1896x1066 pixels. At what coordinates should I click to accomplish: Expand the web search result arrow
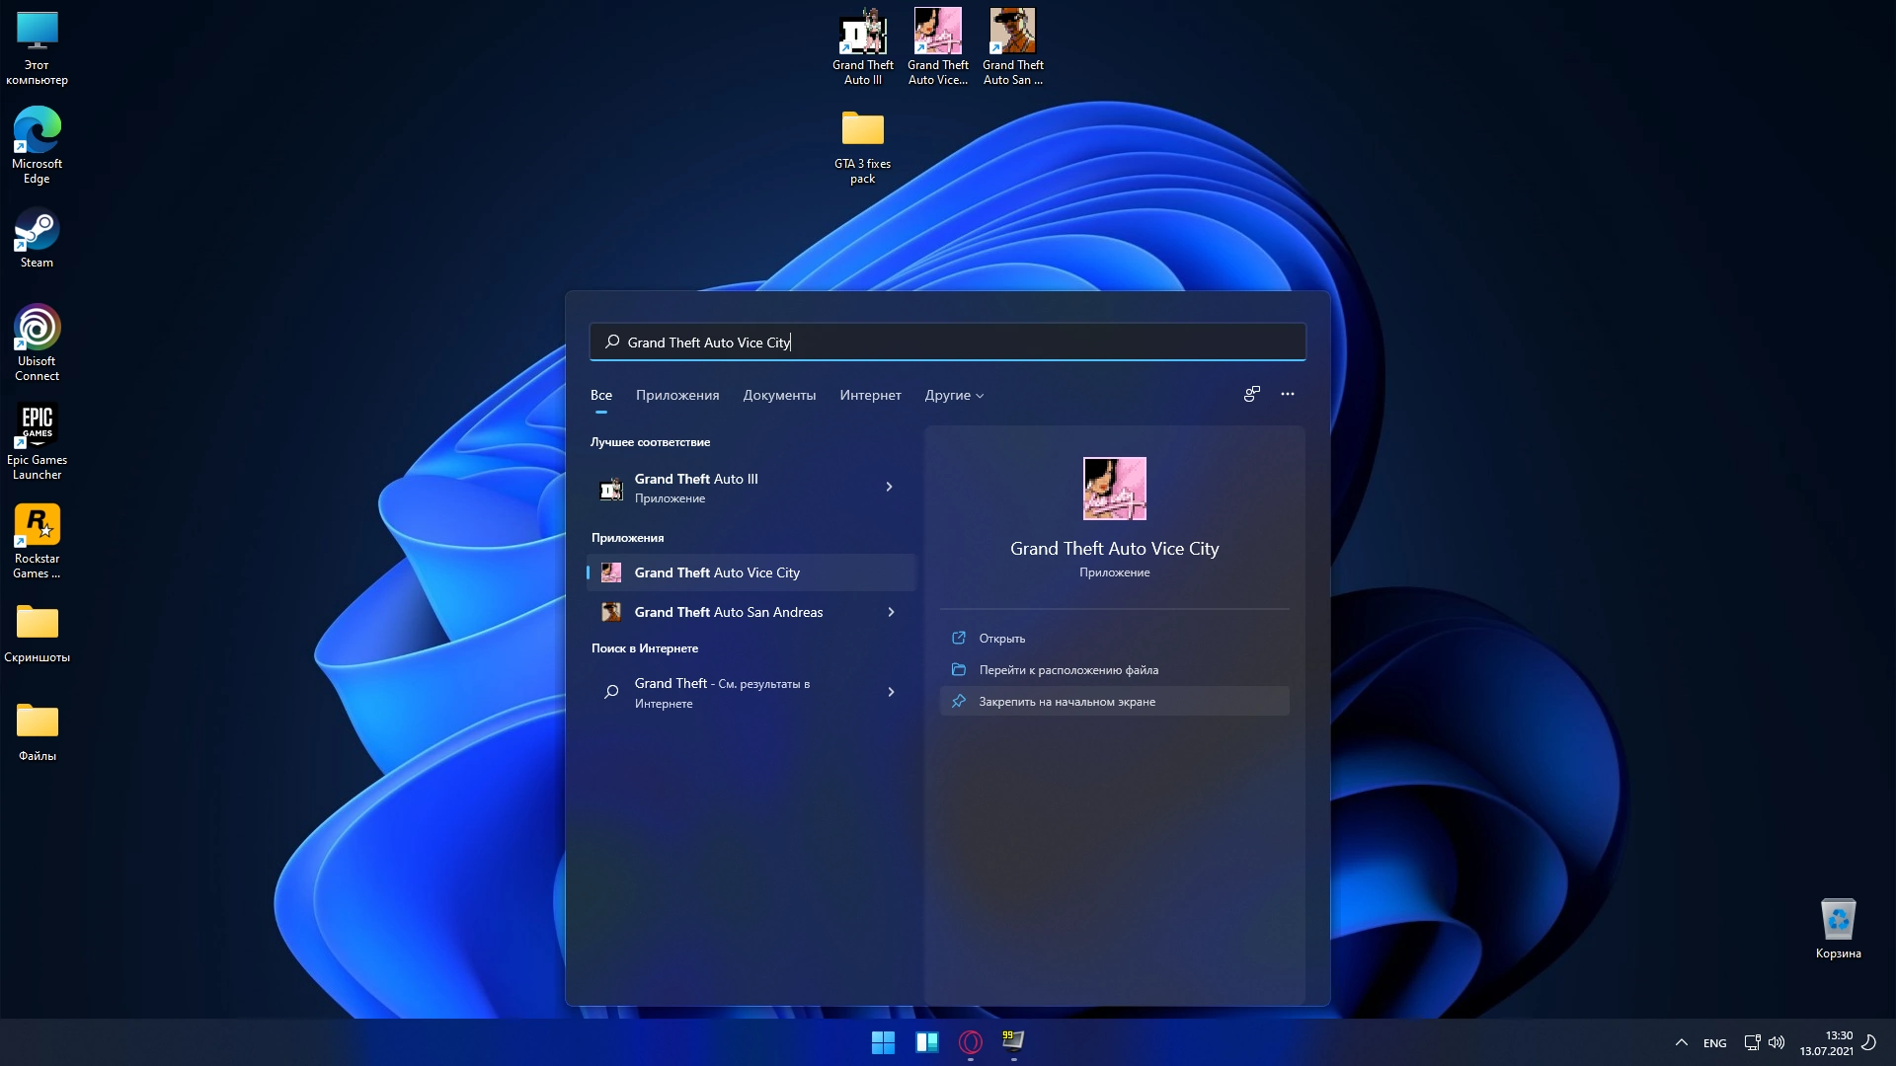(x=891, y=692)
